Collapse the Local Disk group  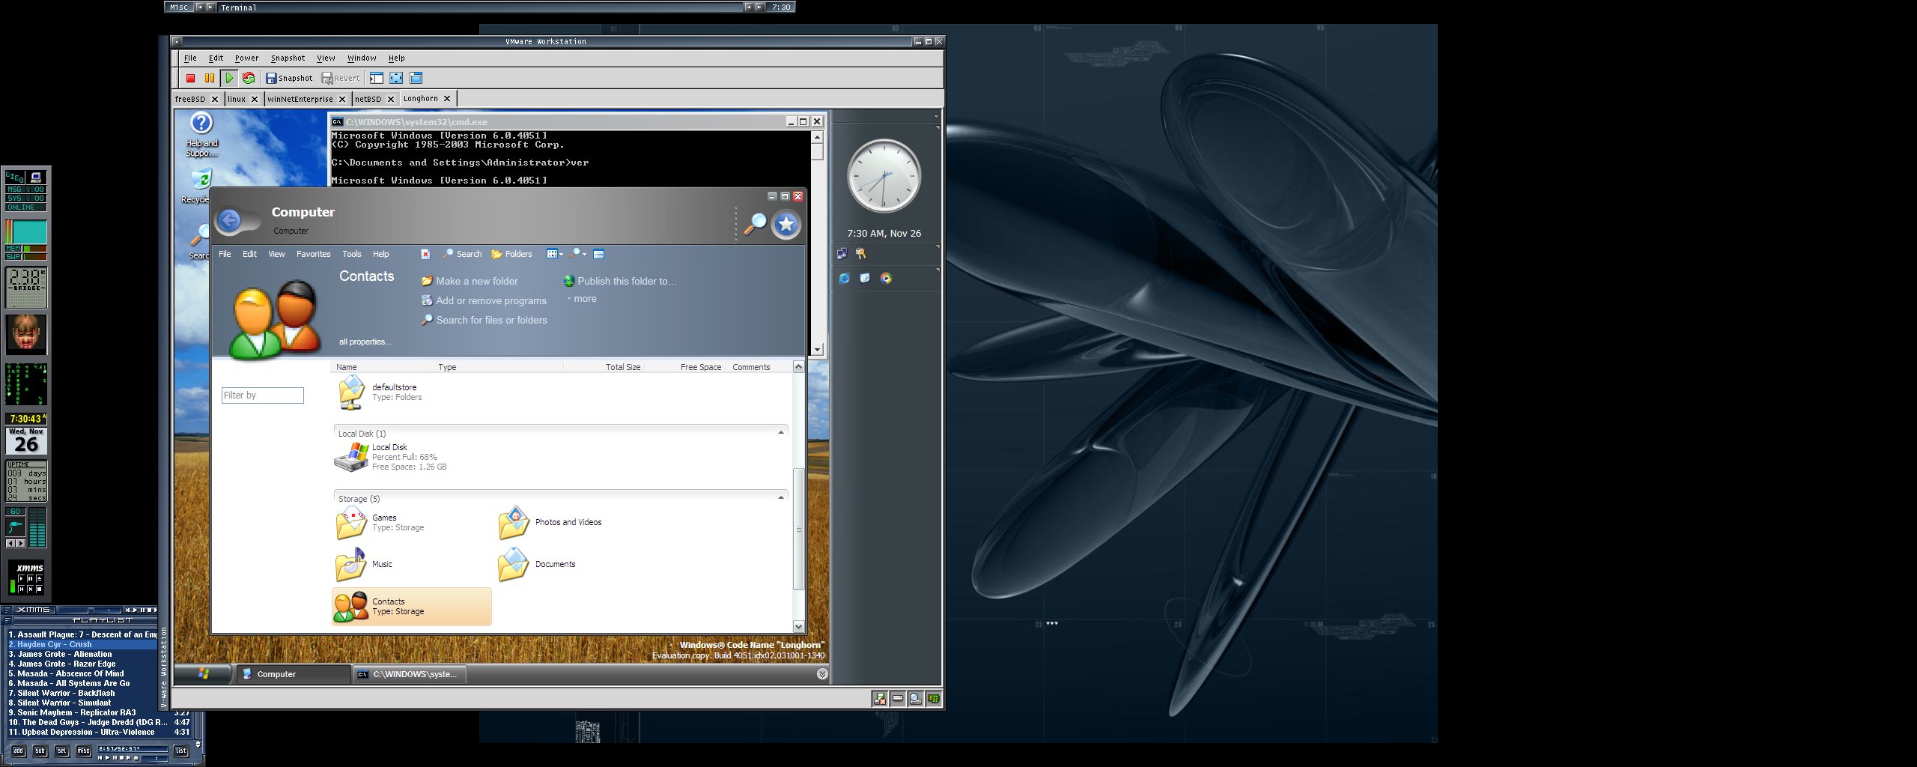tap(781, 433)
